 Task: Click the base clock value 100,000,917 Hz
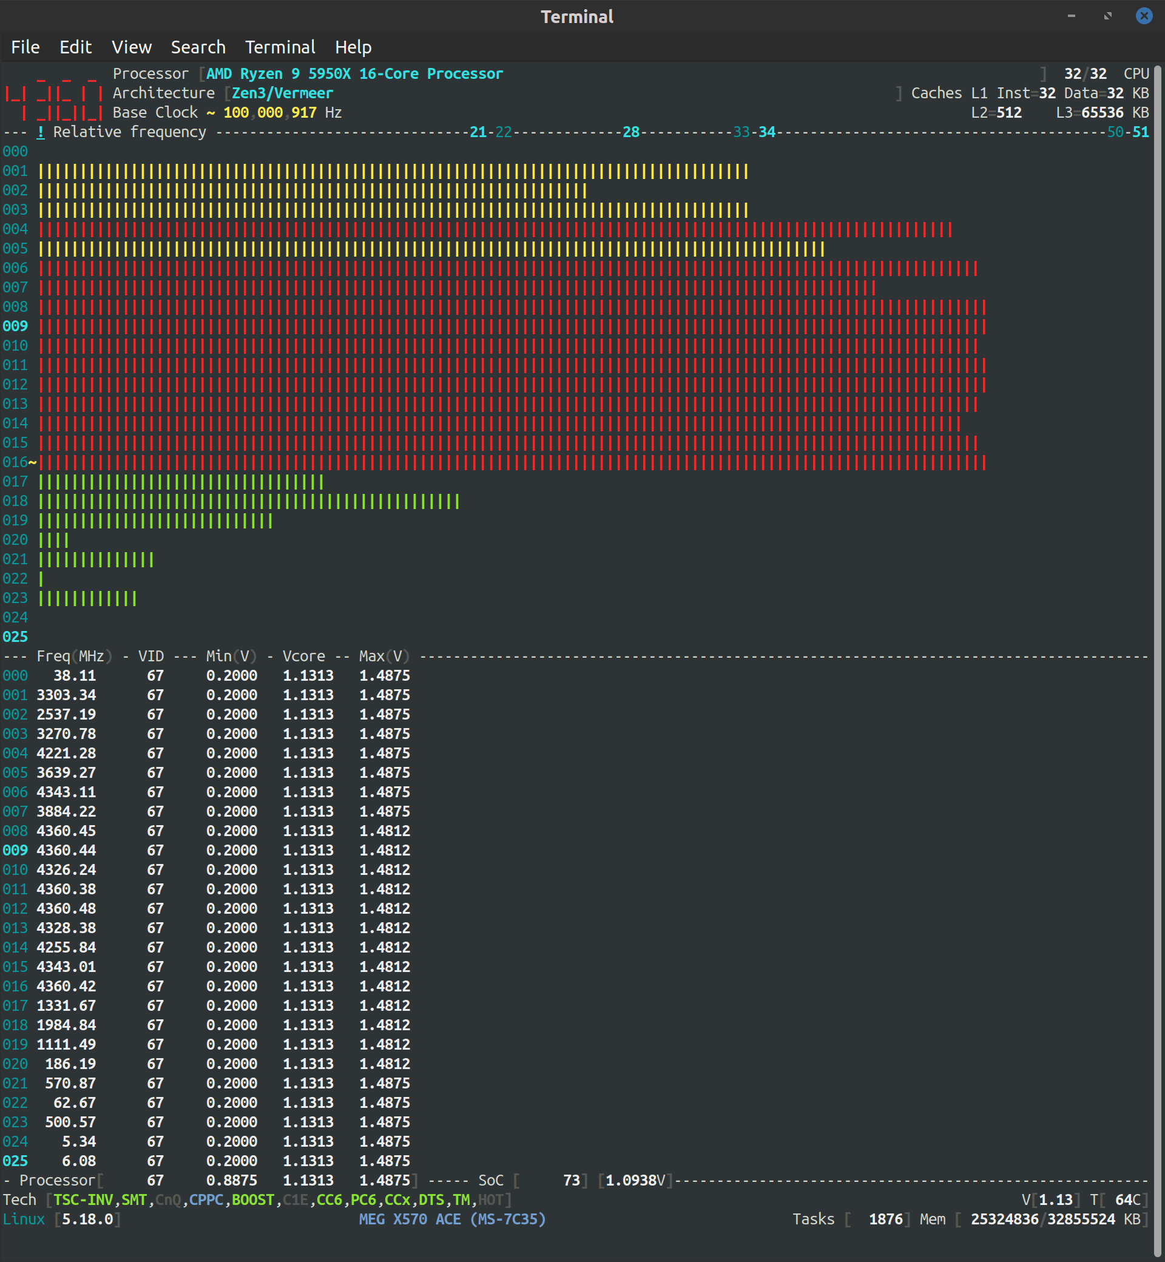click(282, 113)
